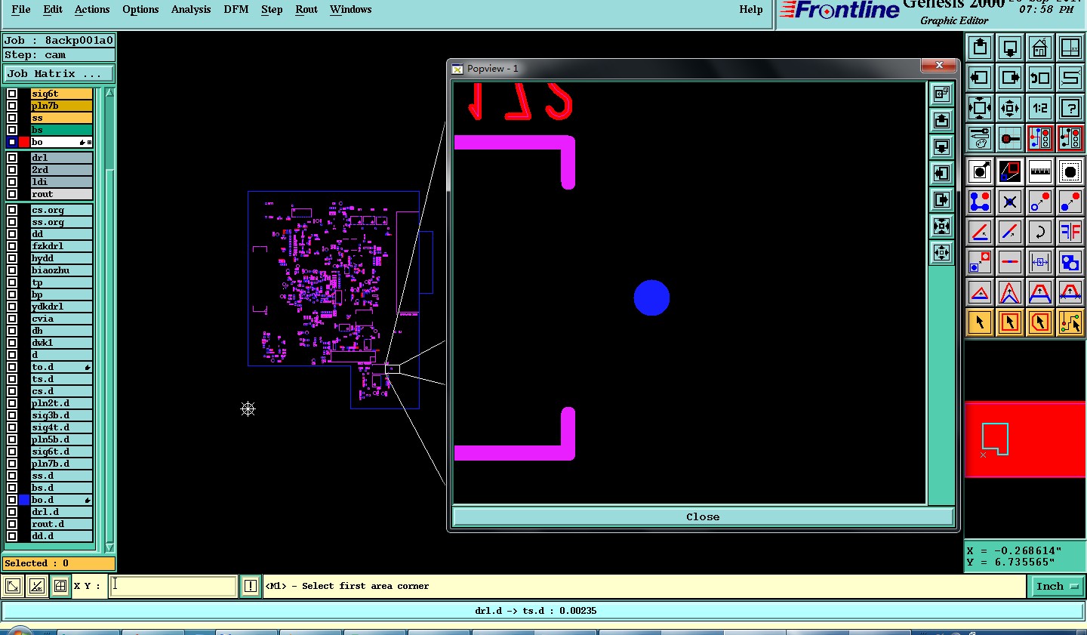Click the pan-right view icon
Screen dimensions: 1087x635
click(1010, 78)
